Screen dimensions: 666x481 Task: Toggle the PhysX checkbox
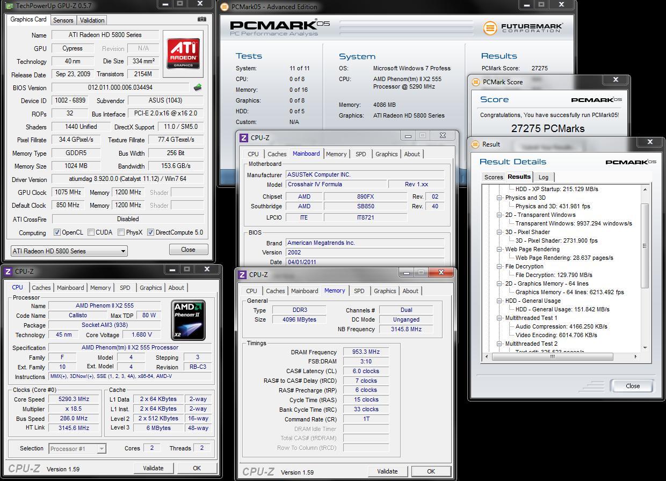pyautogui.click(x=121, y=232)
